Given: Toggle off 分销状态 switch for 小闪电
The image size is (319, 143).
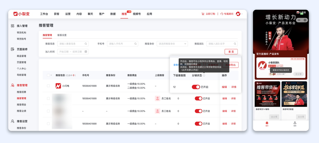Looking at the screenshot, I should 196,87.
